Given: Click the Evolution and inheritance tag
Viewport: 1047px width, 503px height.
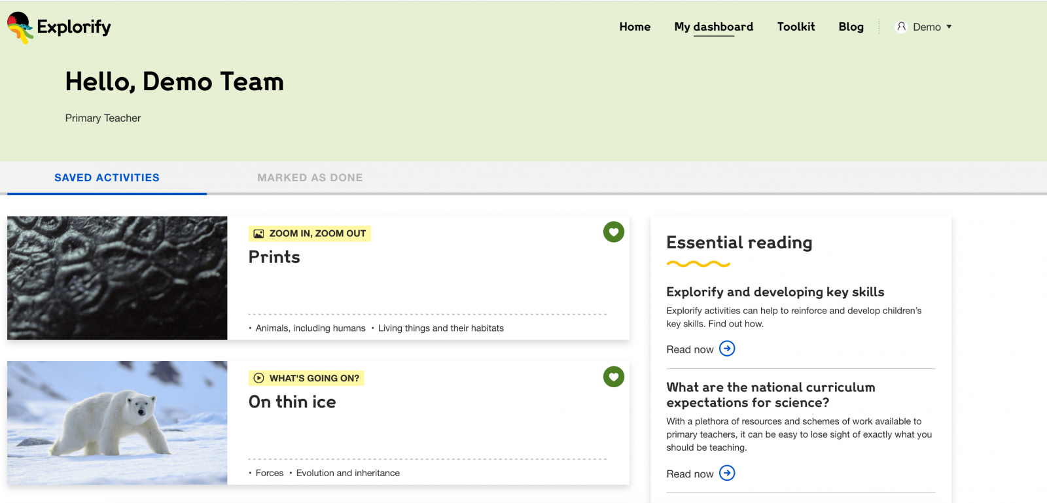Looking at the screenshot, I should pos(348,473).
